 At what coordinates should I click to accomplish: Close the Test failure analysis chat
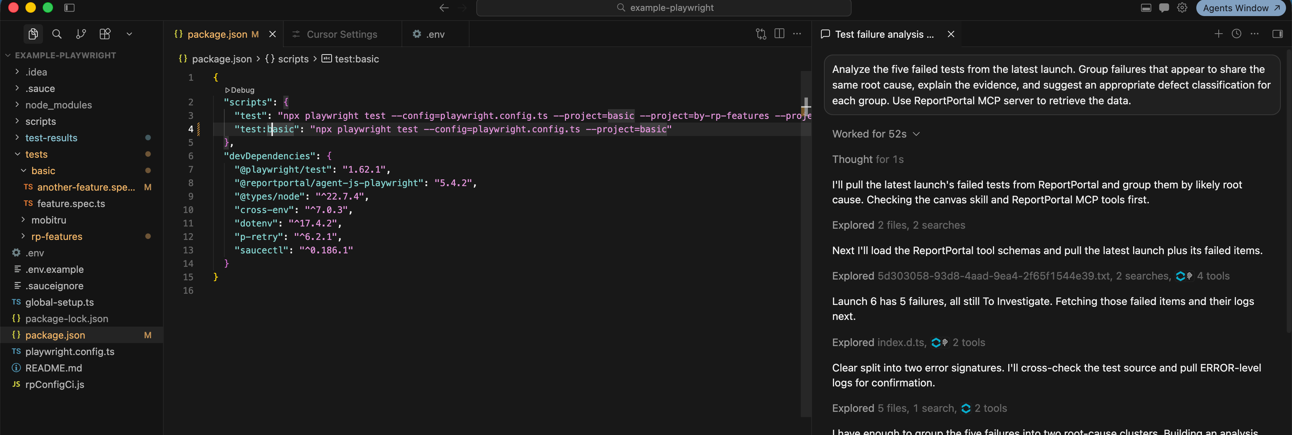(x=951, y=34)
